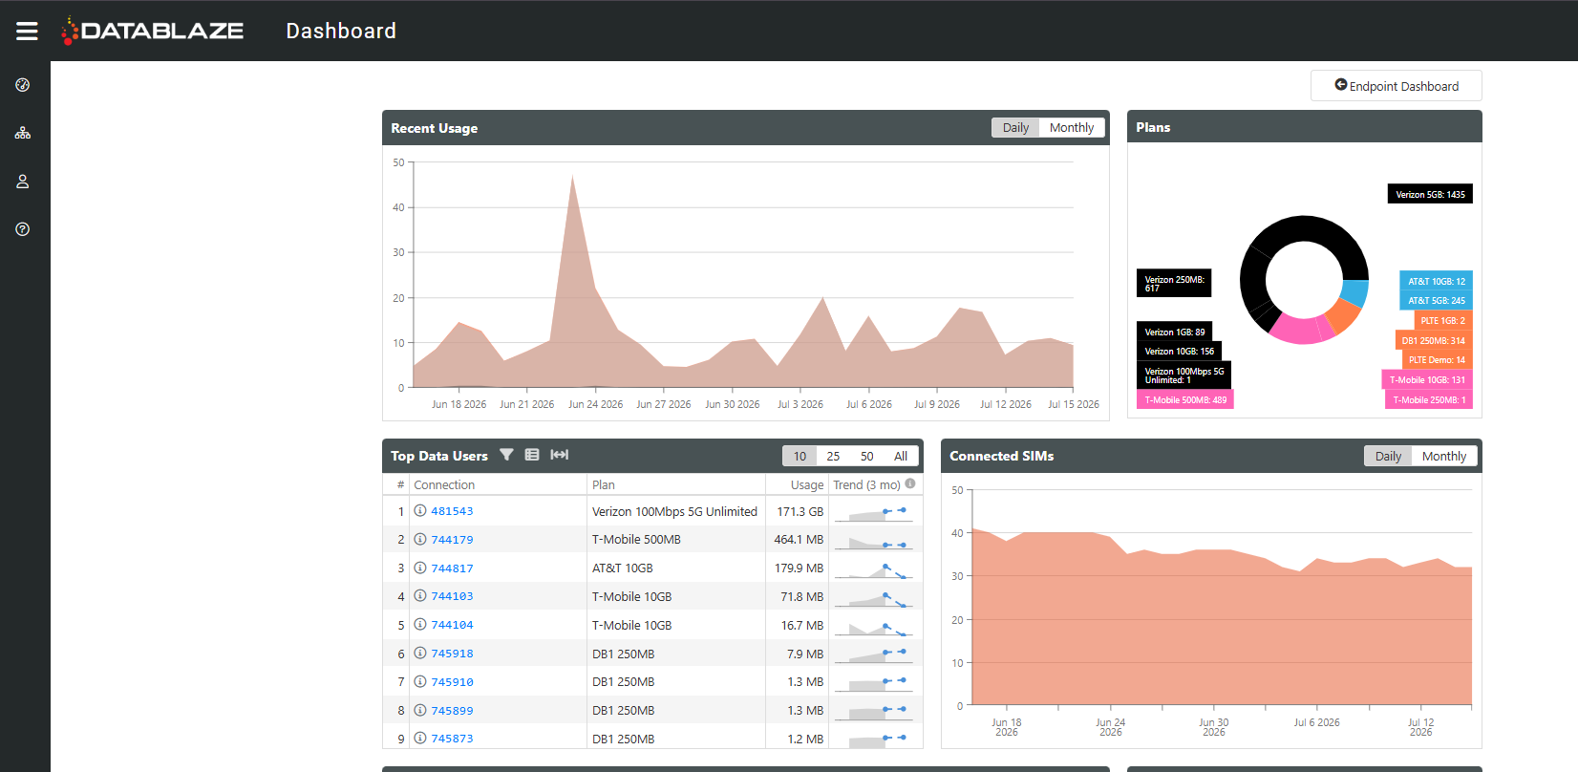Viewport: 1578px width, 772px height.
Task: Click the table columns icon in Top Data Users
Action: [532, 455]
